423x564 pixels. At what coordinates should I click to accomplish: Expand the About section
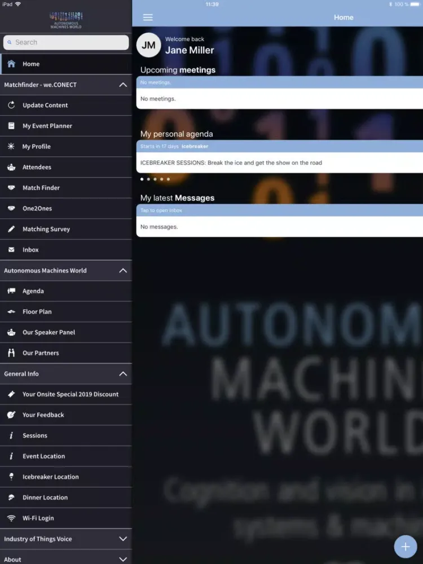pyautogui.click(x=123, y=559)
